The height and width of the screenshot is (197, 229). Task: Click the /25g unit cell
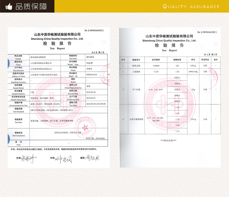coord(193,89)
